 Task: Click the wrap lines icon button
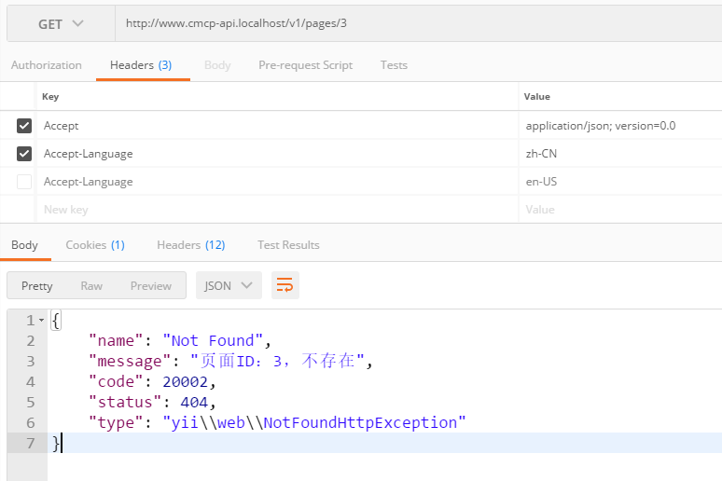[x=285, y=285]
